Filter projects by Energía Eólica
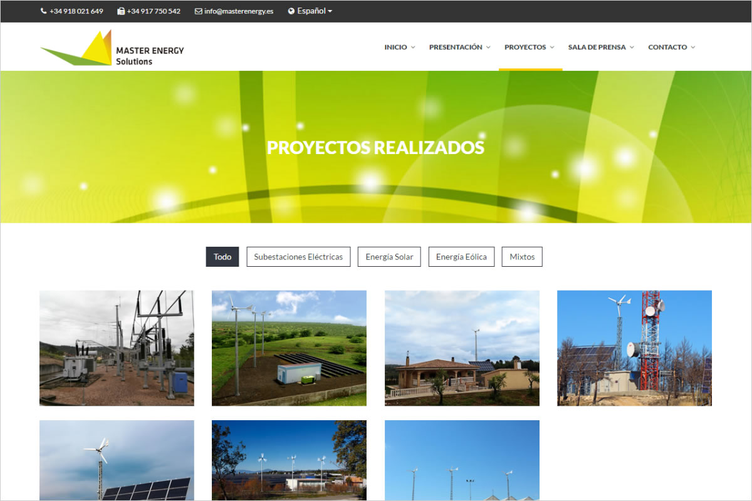 (461, 257)
